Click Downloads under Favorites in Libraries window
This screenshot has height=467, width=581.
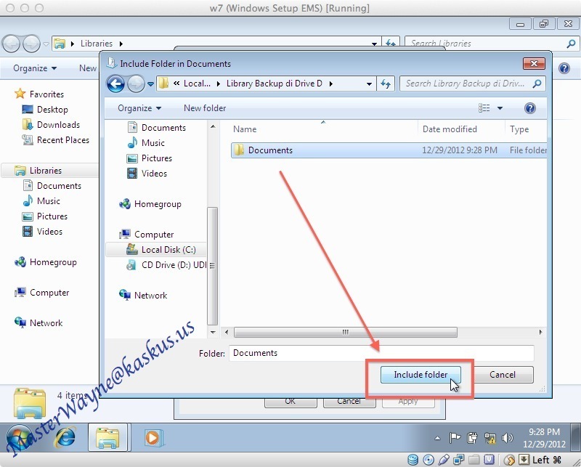[58, 125]
